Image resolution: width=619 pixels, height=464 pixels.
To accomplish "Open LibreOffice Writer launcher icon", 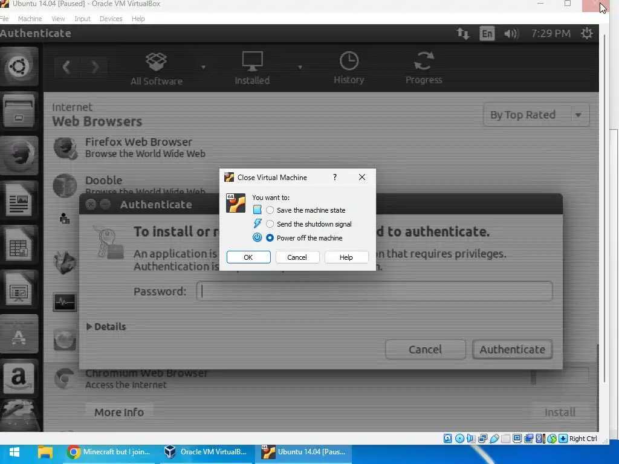I will [19, 201].
